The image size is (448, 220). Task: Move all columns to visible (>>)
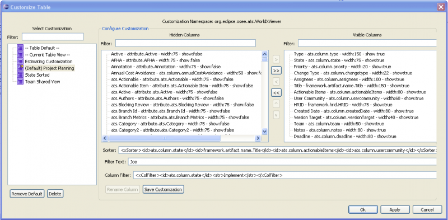[x=276, y=71]
